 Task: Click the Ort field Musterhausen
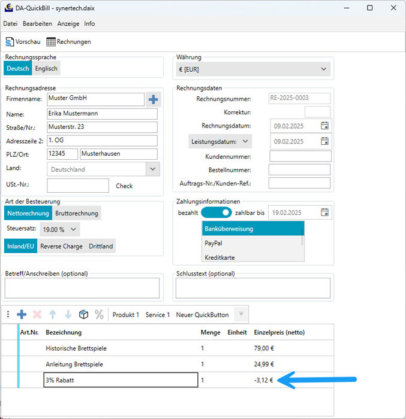coord(119,154)
